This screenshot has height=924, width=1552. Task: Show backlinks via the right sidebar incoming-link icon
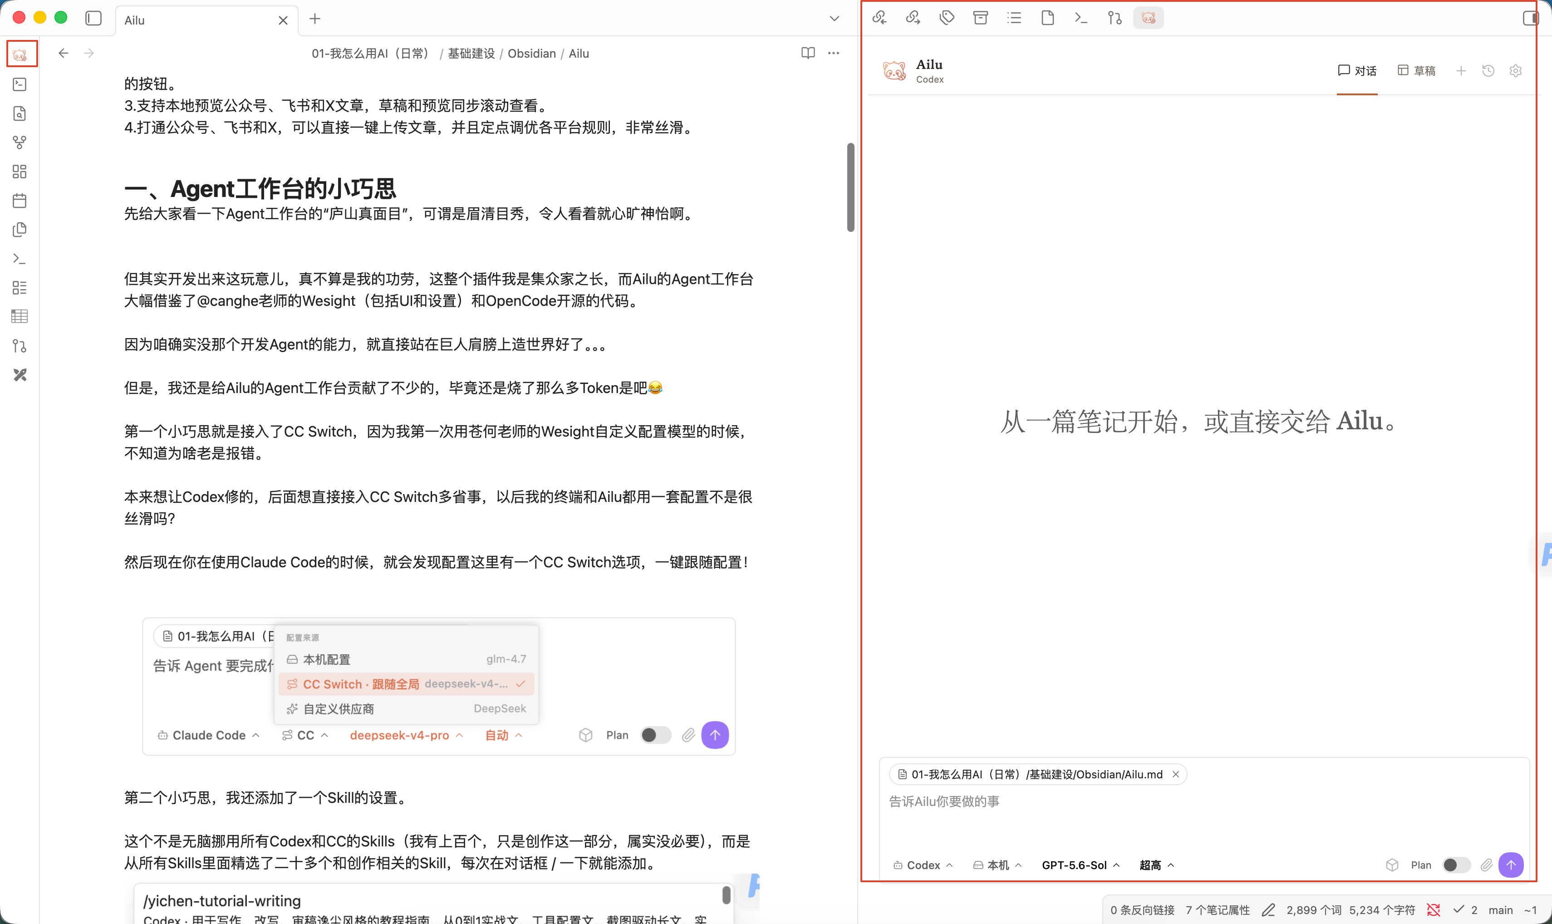coord(879,17)
